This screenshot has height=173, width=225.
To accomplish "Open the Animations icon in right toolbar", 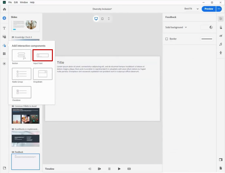I will pos(221,36).
